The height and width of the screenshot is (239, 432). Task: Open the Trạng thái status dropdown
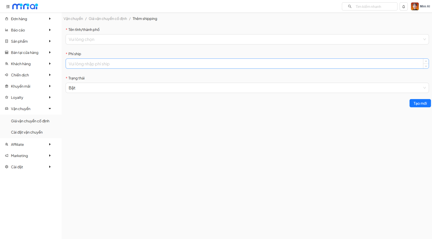[x=247, y=88]
